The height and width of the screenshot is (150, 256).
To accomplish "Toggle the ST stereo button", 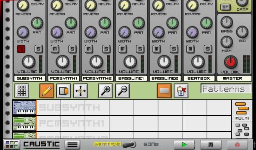I will 226,7.
